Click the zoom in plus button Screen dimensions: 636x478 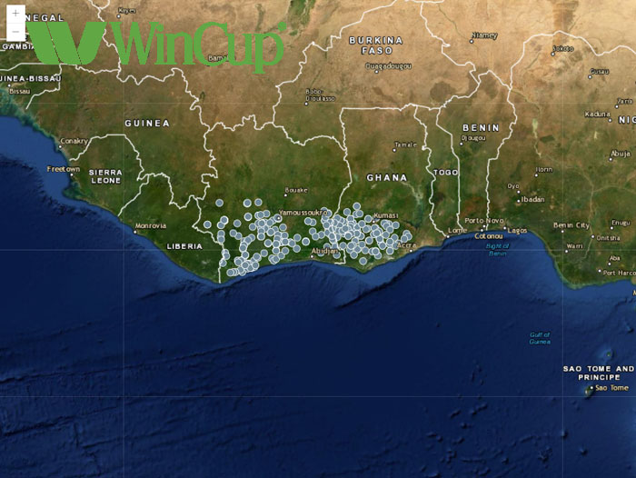click(x=15, y=14)
